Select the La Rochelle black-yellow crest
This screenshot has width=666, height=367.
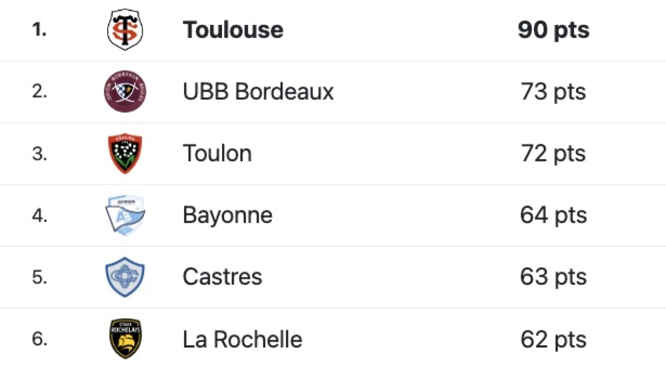pyautogui.click(x=125, y=339)
